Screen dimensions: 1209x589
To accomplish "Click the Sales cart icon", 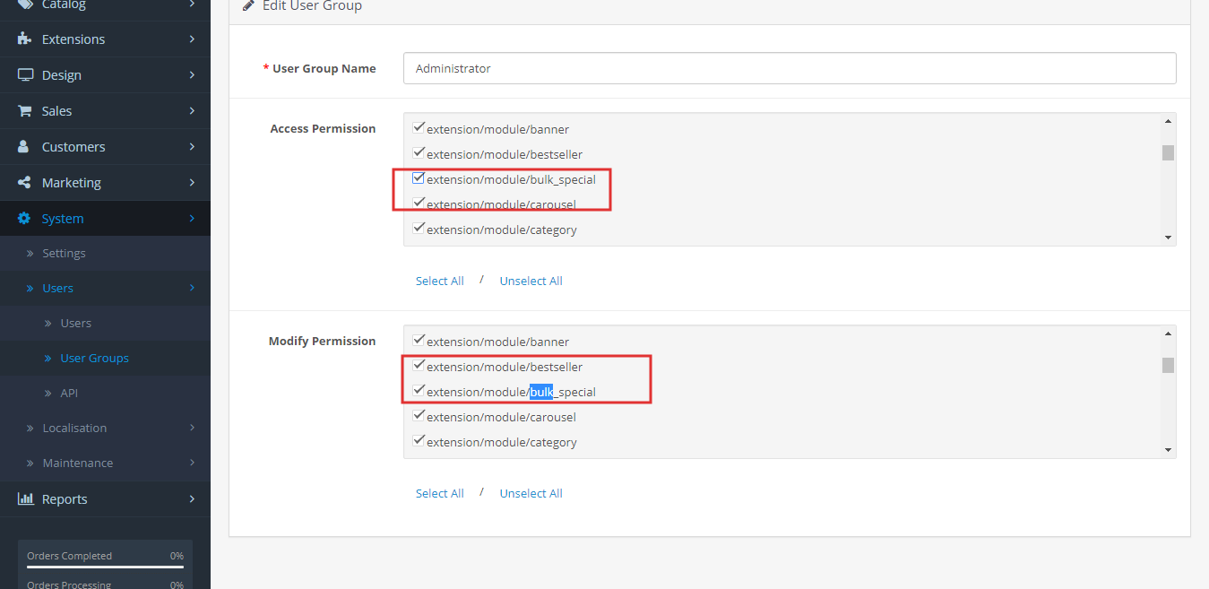I will pos(25,111).
